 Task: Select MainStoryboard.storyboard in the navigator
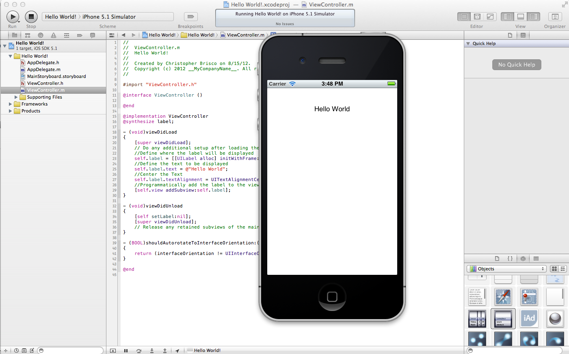[x=56, y=76]
